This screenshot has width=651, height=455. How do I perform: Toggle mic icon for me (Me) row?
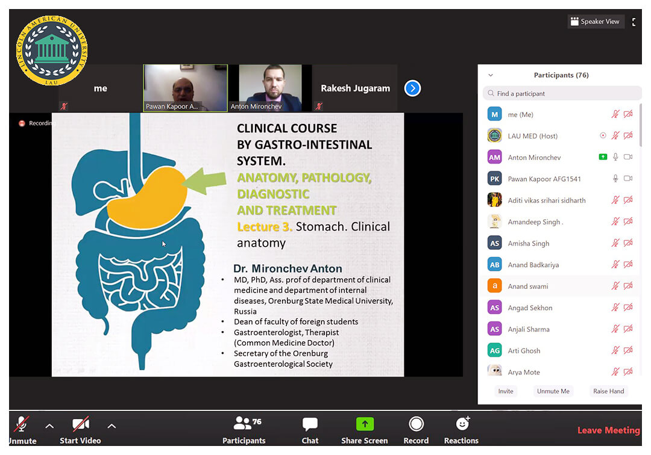point(615,114)
